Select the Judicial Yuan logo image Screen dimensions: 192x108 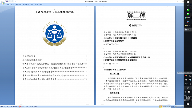point(54,34)
